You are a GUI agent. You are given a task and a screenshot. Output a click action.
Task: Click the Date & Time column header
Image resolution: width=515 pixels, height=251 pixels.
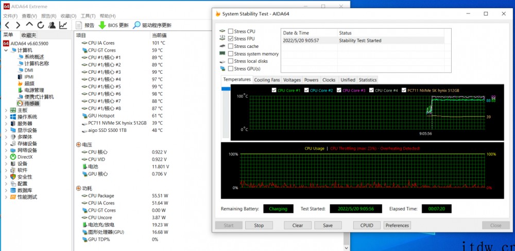309,33
